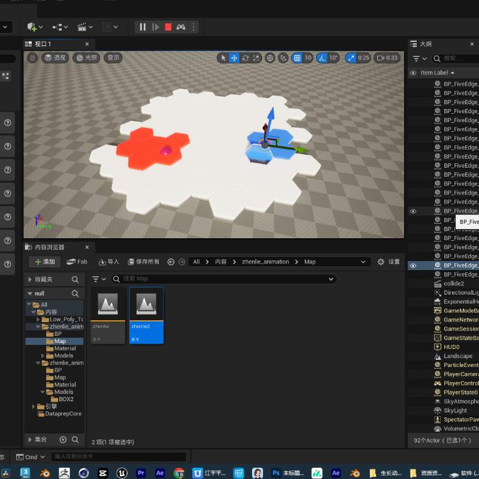
Task: Toggle scale snapping arrow icon
Action: click(x=351, y=58)
